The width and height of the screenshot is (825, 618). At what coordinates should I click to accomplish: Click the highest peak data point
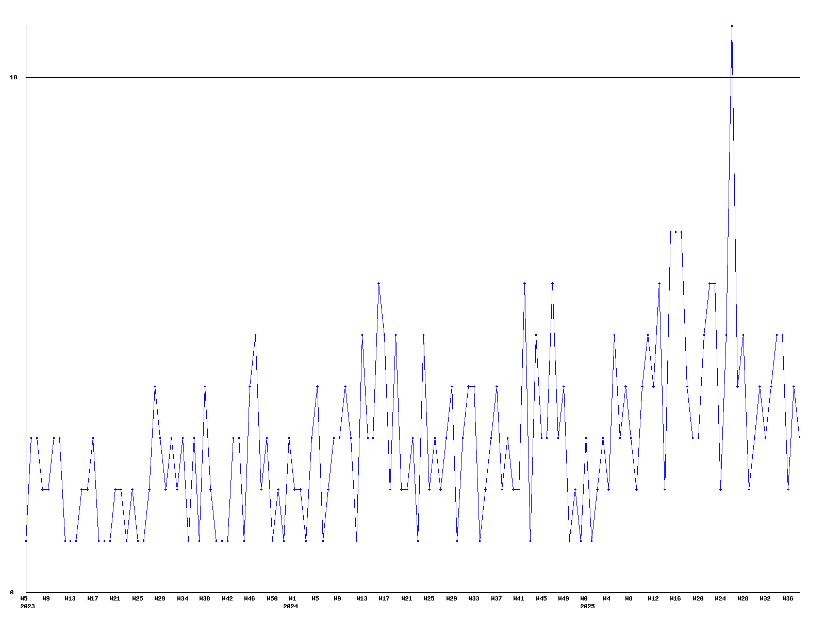[x=732, y=26]
